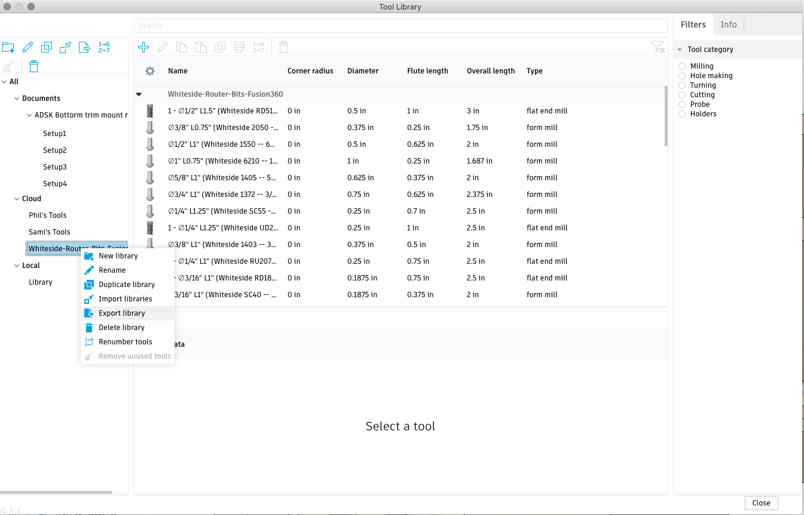Image resolution: width=804 pixels, height=515 pixels.
Task: Focus the Search field
Action: (x=401, y=26)
